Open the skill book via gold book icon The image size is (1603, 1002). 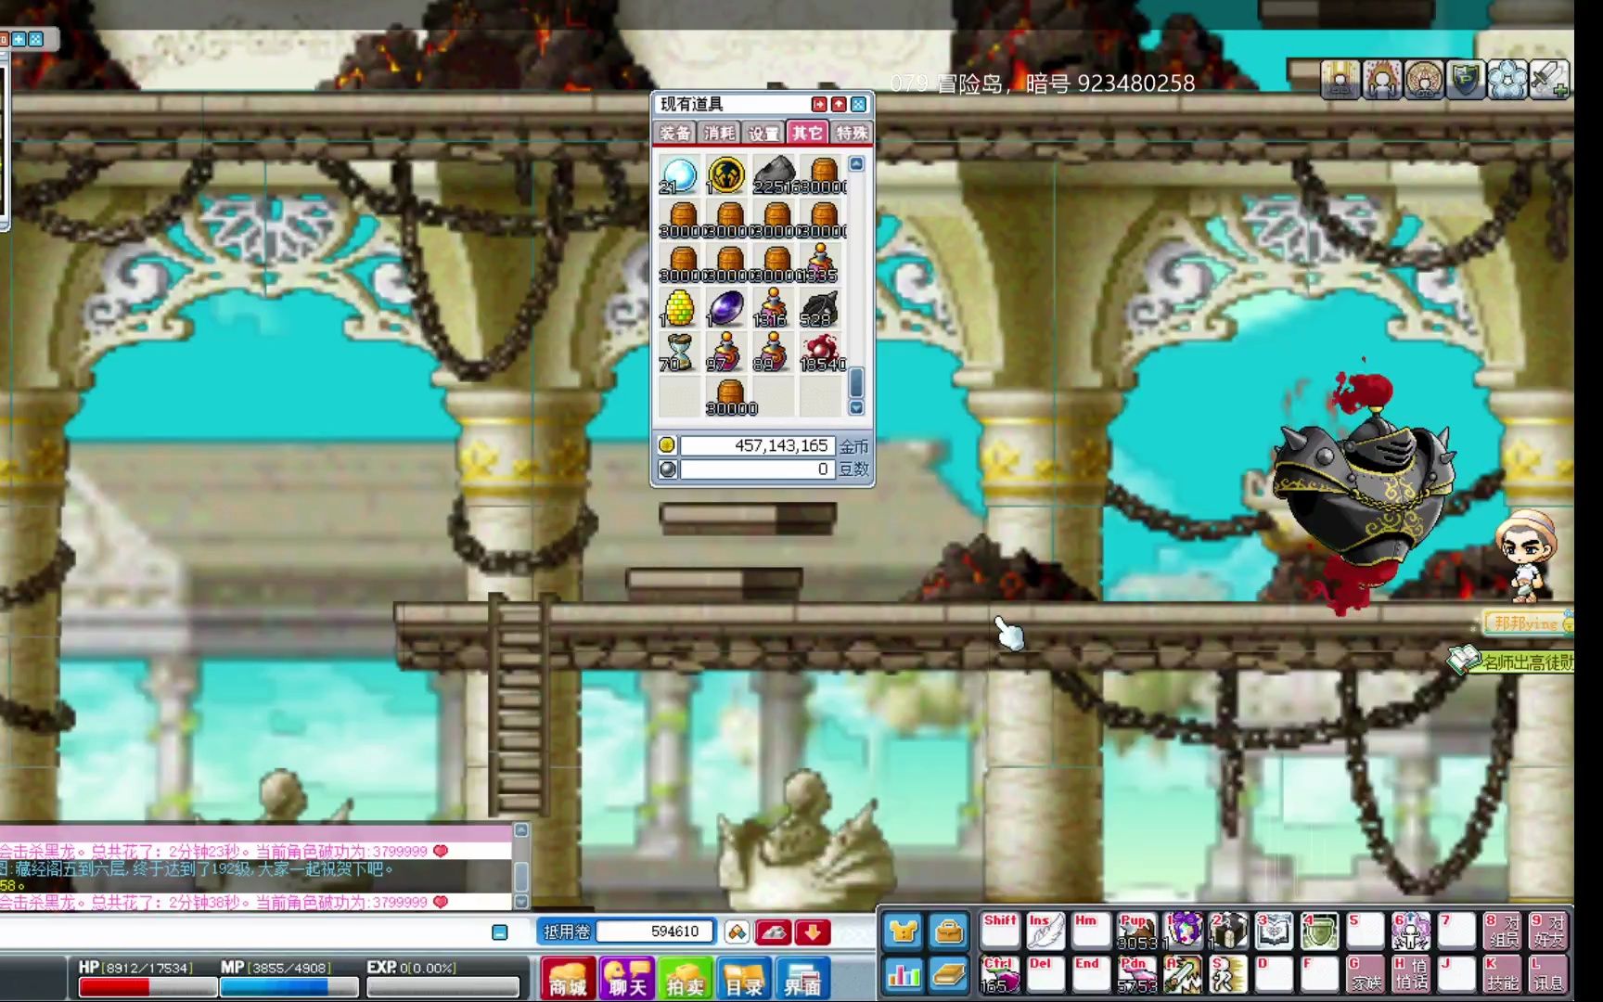tap(948, 975)
